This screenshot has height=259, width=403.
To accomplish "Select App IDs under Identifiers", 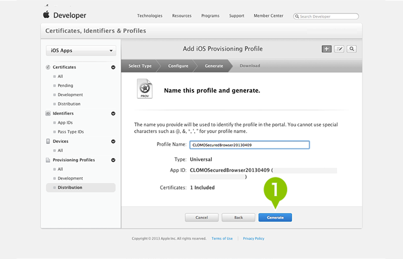I will (x=65, y=123).
